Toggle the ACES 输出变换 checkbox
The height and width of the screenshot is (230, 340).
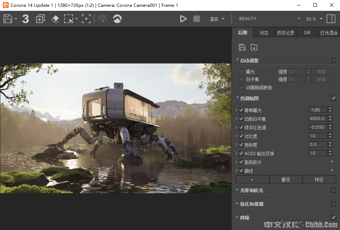coord(241,153)
